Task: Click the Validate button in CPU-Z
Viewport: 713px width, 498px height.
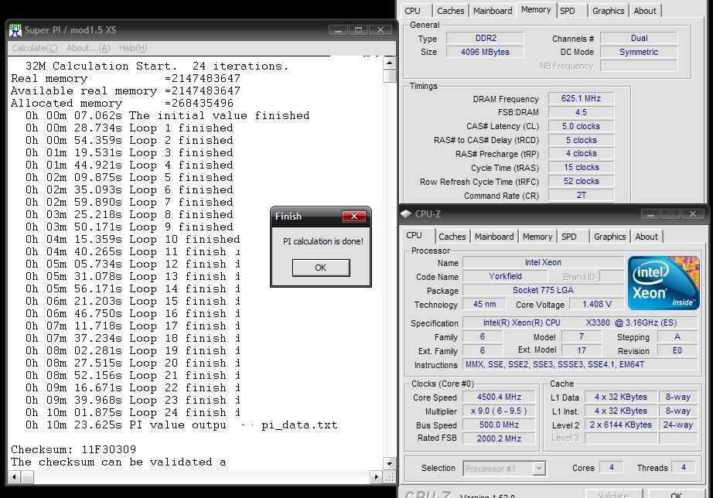Action: click(x=613, y=495)
